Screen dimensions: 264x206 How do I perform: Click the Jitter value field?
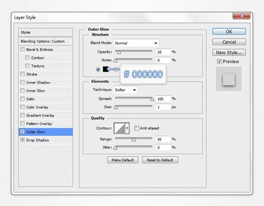(163, 148)
